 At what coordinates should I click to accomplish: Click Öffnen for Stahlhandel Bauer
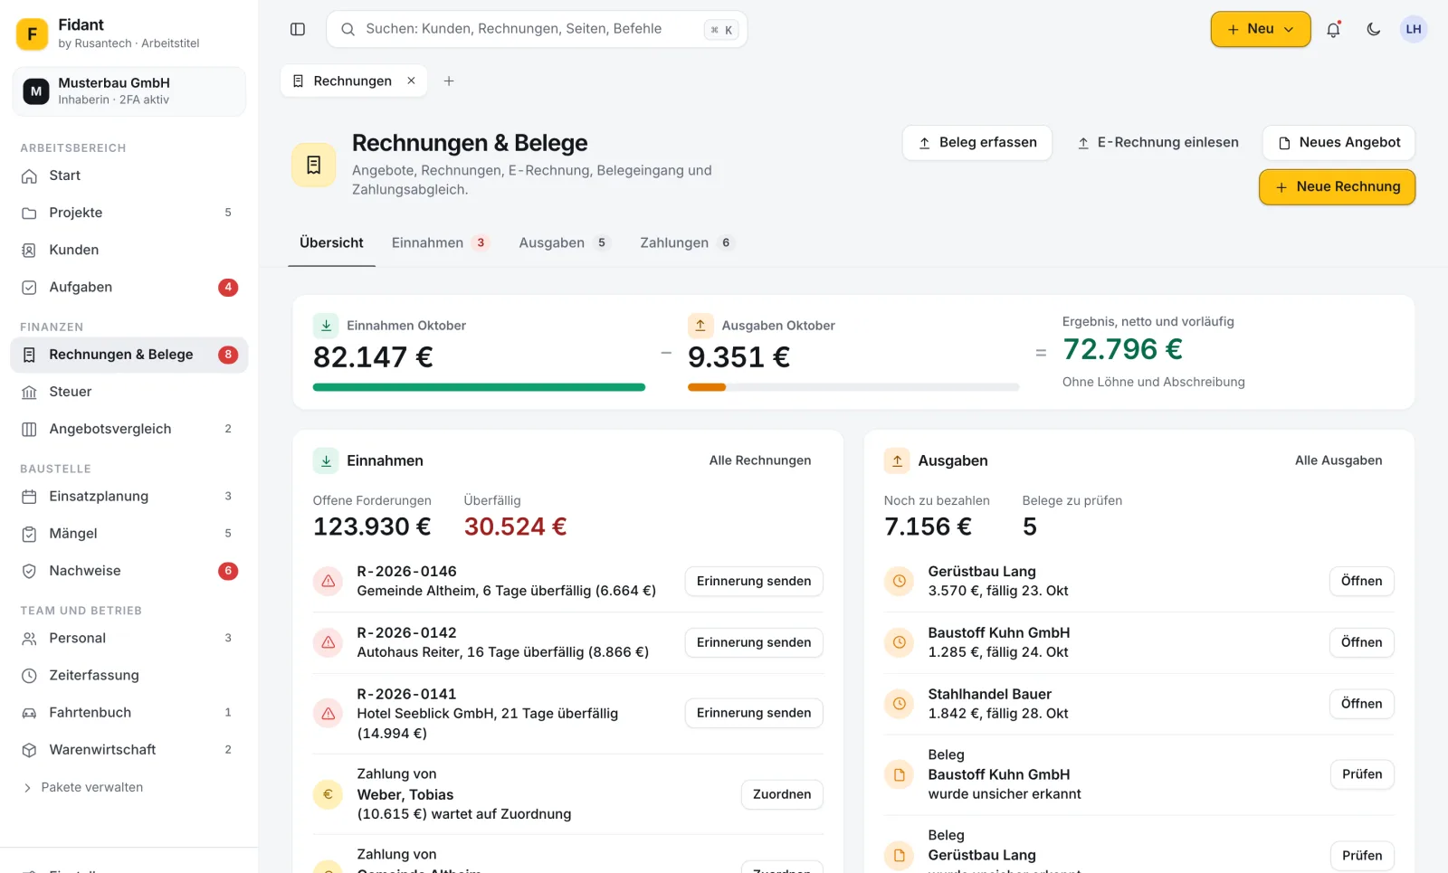[x=1361, y=704]
